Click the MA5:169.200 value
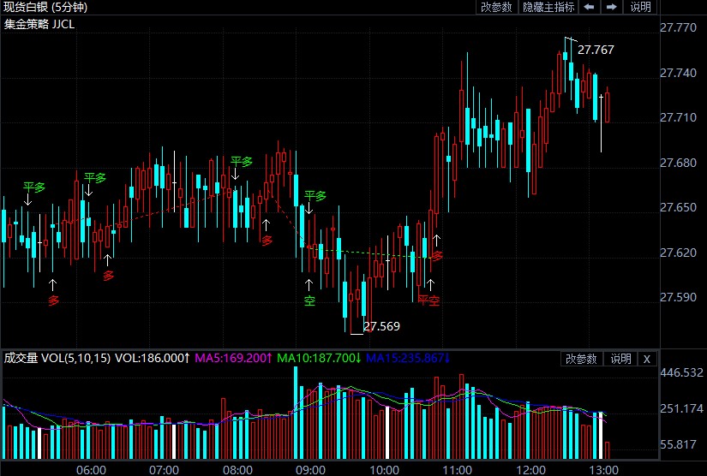 (x=233, y=358)
